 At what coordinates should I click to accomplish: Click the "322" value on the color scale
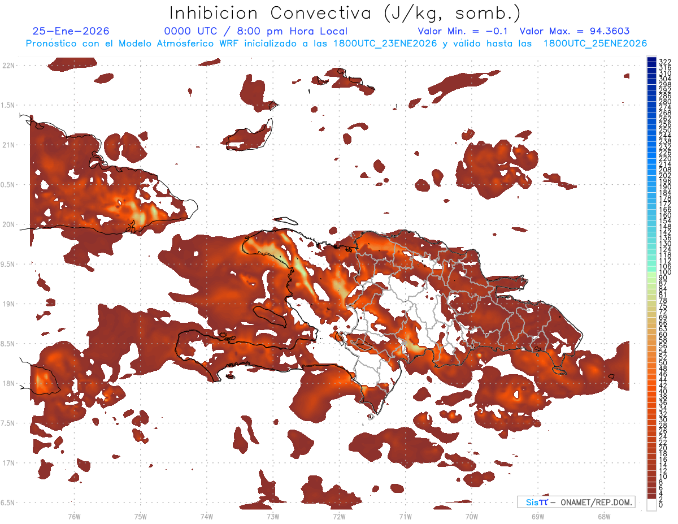(665, 61)
